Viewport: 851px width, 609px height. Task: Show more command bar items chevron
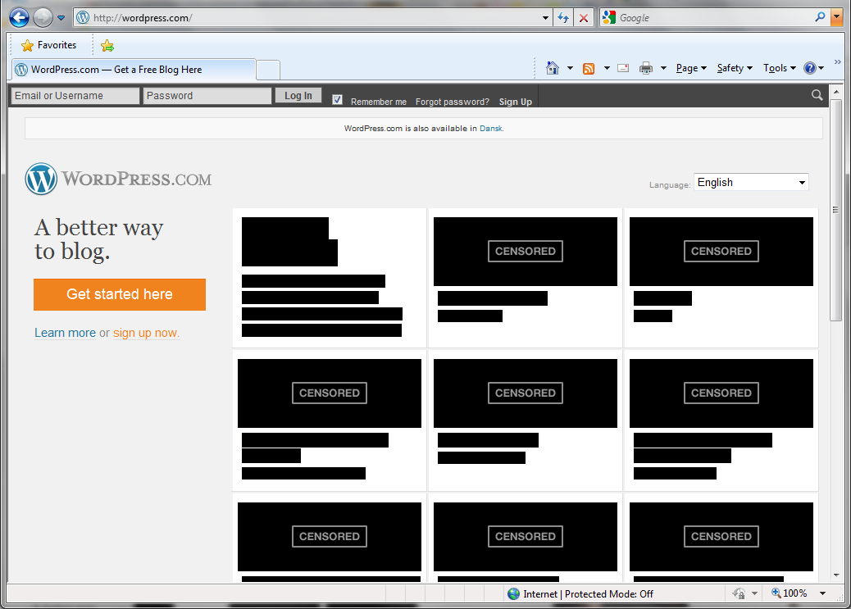(837, 61)
